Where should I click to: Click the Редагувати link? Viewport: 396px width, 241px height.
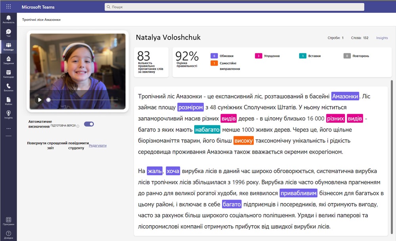pos(98,145)
